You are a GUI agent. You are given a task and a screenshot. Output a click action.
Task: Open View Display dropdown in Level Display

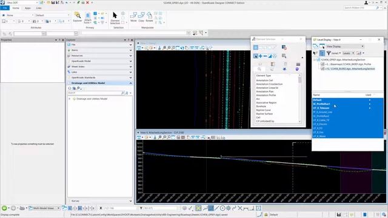345,46
